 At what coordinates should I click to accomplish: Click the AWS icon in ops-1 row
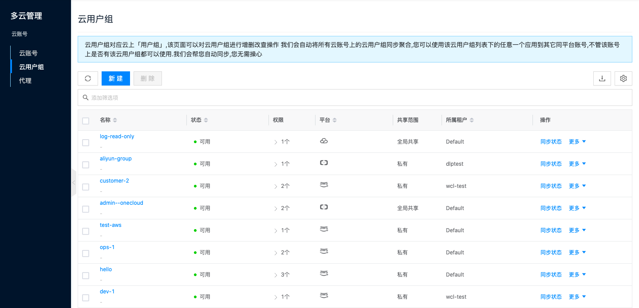pyautogui.click(x=324, y=252)
